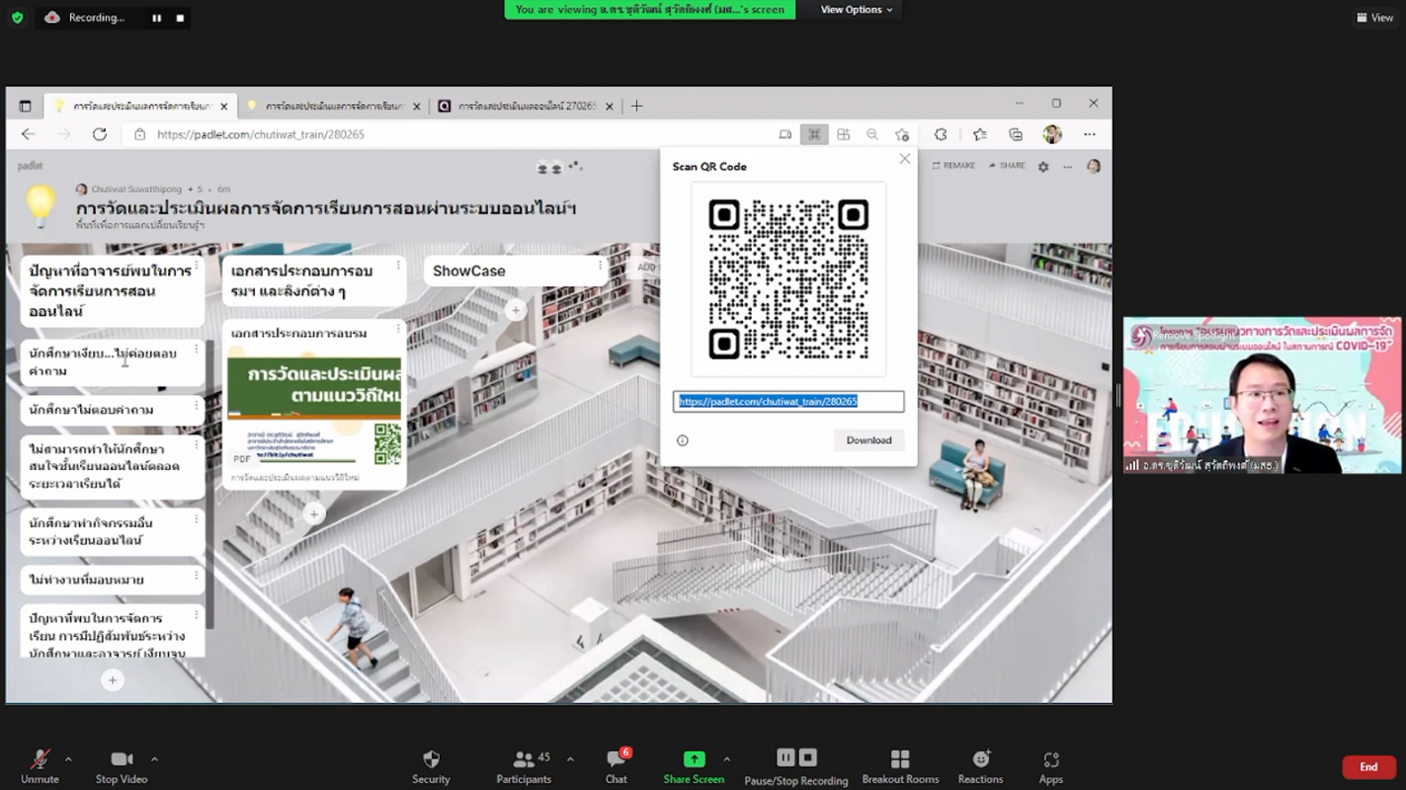Click the scanned QR code image
1406x790 pixels.
tap(788, 279)
